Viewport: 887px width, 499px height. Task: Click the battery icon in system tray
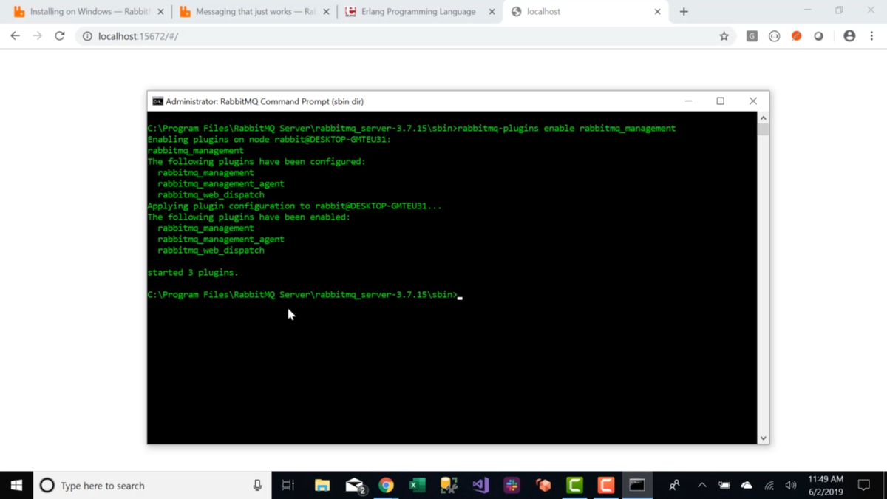click(724, 486)
